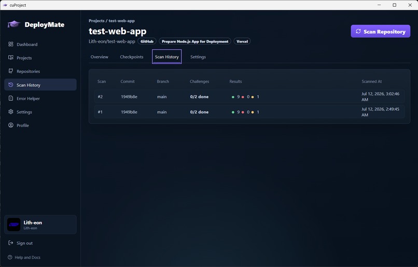This screenshot has height=267, width=418.
Task: Click the Dashboard grid icon
Action: 11,44
